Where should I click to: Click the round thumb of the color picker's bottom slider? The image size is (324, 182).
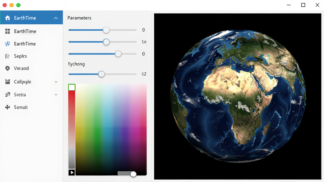[133, 174]
